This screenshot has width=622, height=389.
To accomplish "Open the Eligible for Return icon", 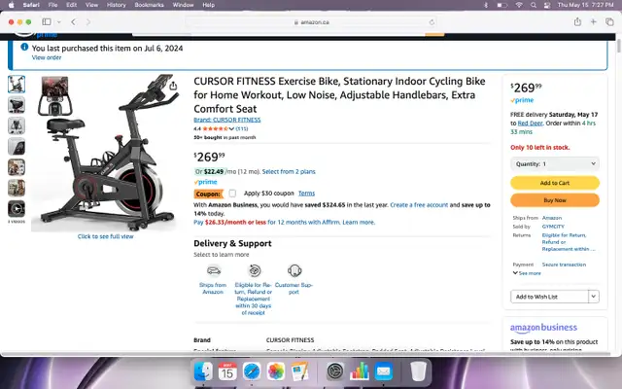I will point(255,270).
